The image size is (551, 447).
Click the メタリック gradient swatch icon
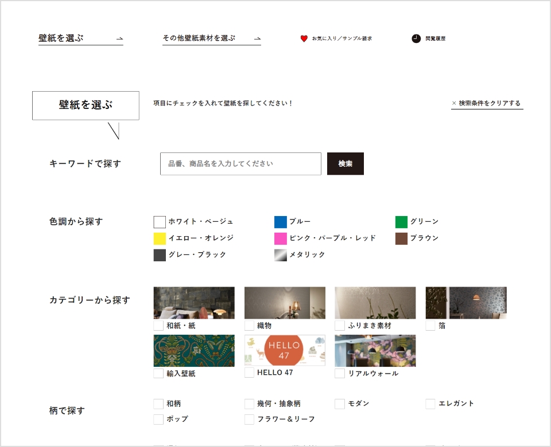pyautogui.click(x=280, y=255)
